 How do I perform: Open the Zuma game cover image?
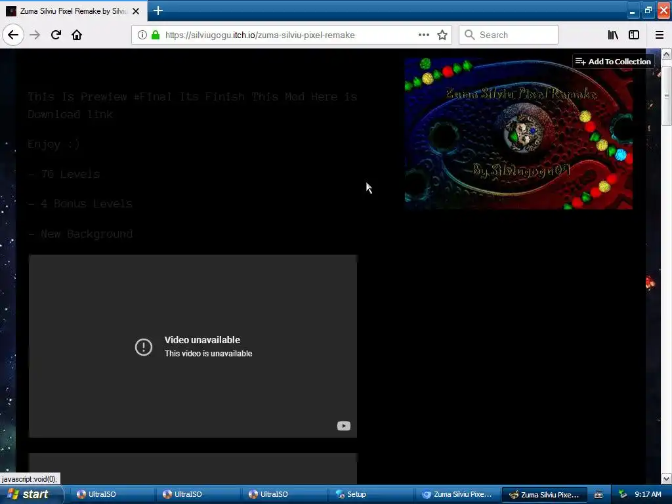pos(518,133)
